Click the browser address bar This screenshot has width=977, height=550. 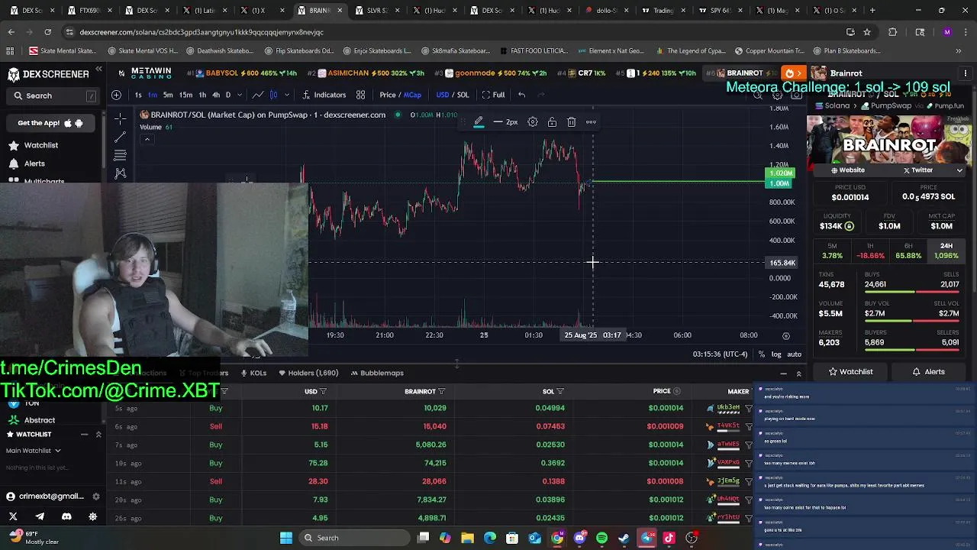[450, 32]
